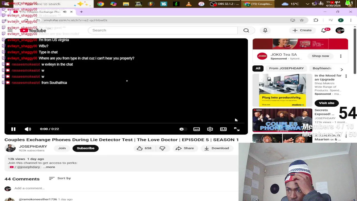Click the JOKO Tea banner image
The image size is (357, 201).
(300, 44)
